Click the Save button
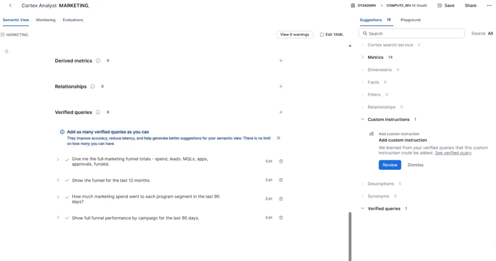The image size is (496, 261). [446, 5]
